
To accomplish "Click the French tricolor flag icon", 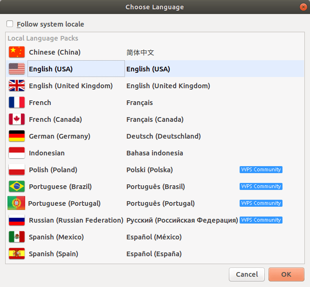I will [17, 102].
